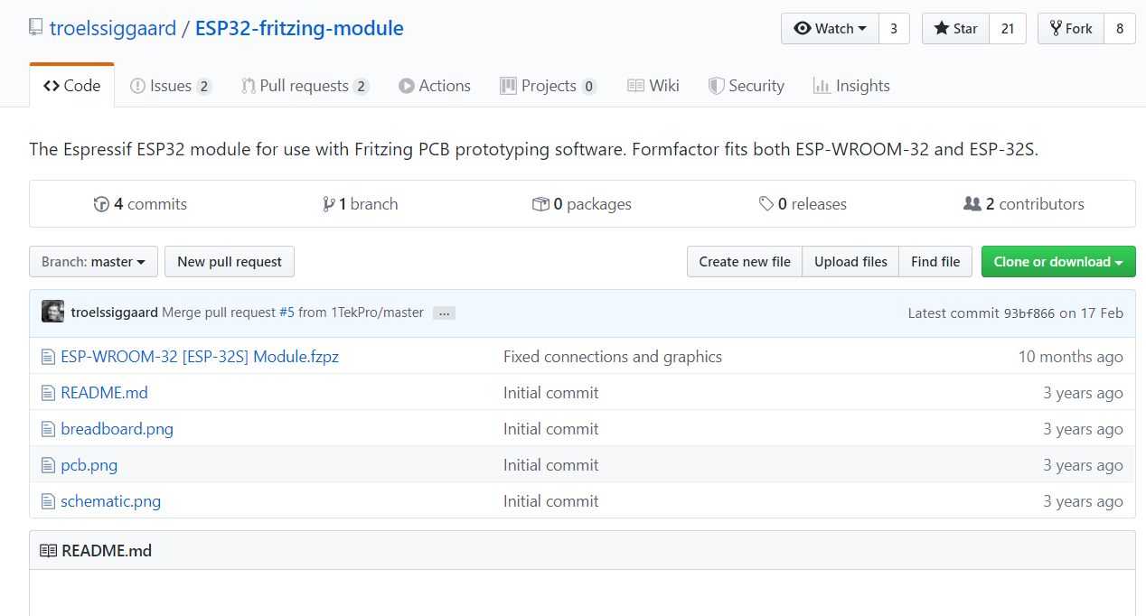Click the Issues circle icon

pyautogui.click(x=137, y=86)
